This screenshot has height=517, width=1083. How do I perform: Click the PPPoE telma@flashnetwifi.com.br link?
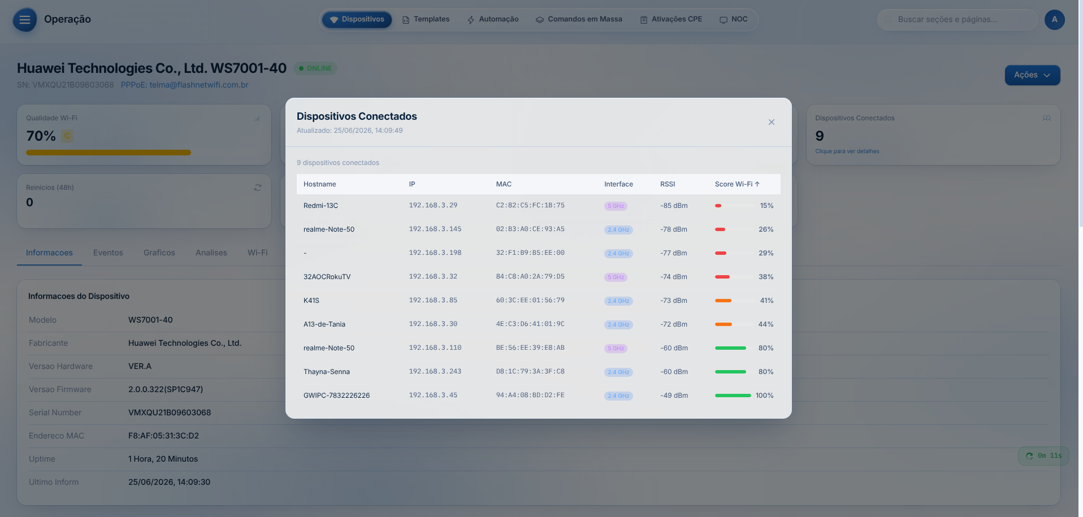(185, 85)
